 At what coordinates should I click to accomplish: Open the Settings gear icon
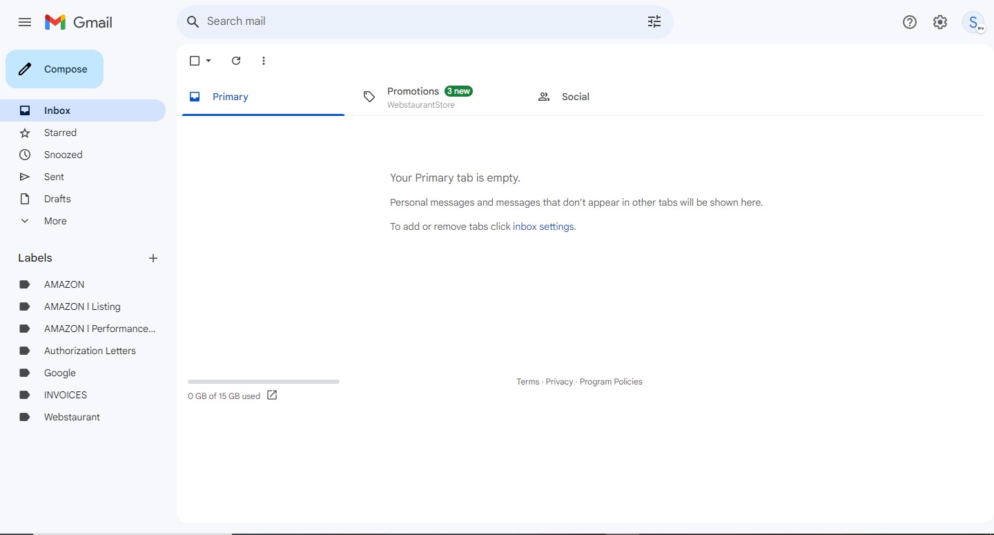[940, 22]
